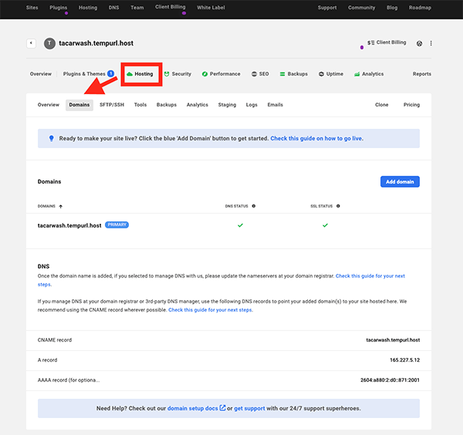Click the back arrow beside the site name

point(31,43)
